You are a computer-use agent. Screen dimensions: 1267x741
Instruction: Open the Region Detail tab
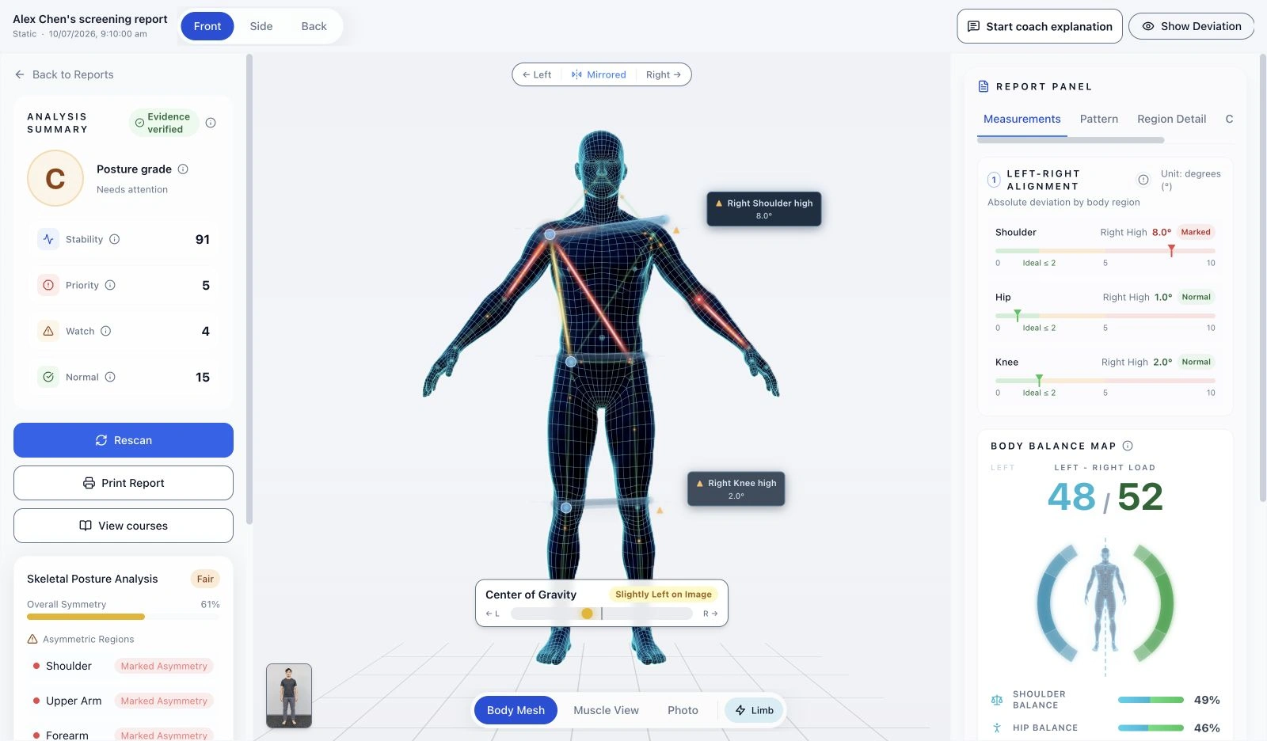pyautogui.click(x=1171, y=119)
